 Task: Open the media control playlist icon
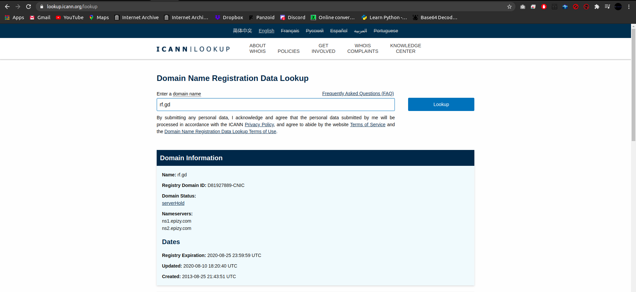pos(607,7)
